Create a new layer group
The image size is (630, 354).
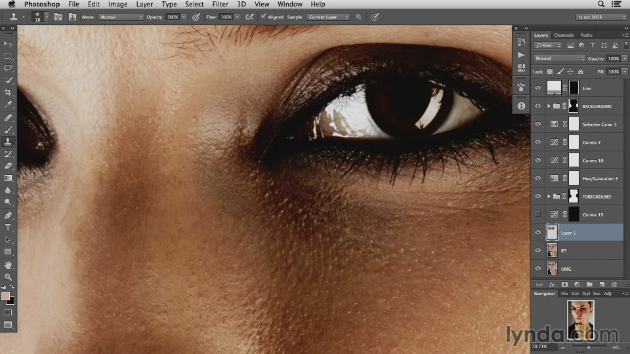589,285
